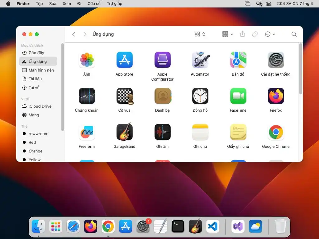Screen dimensions: 319x239
Task: Open the App Store icon in the Dock
Action: (x=126, y=226)
